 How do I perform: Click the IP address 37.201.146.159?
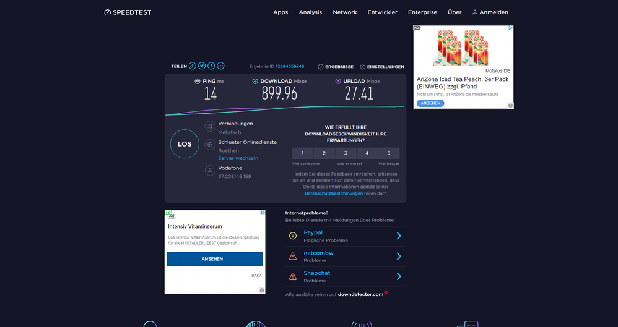(235, 176)
